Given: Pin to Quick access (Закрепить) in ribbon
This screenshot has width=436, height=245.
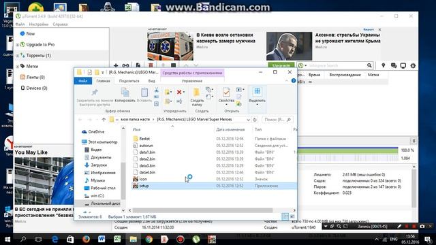Looking at the screenshot, I should [95, 97].
